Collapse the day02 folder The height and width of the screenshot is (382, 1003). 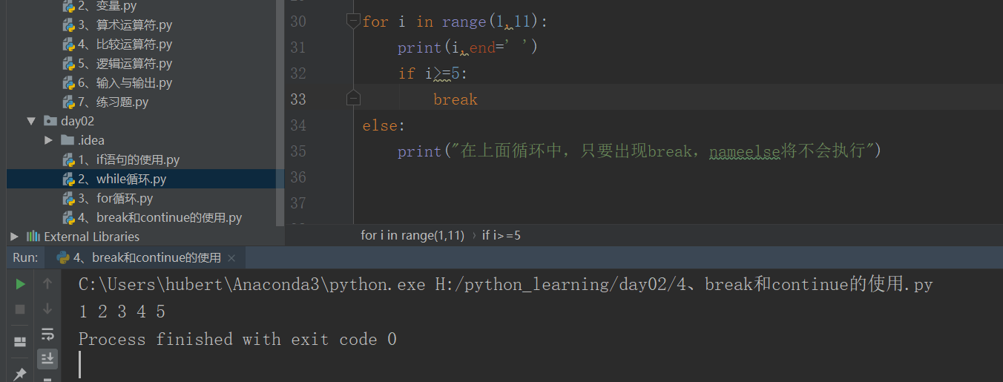tap(30, 121)
